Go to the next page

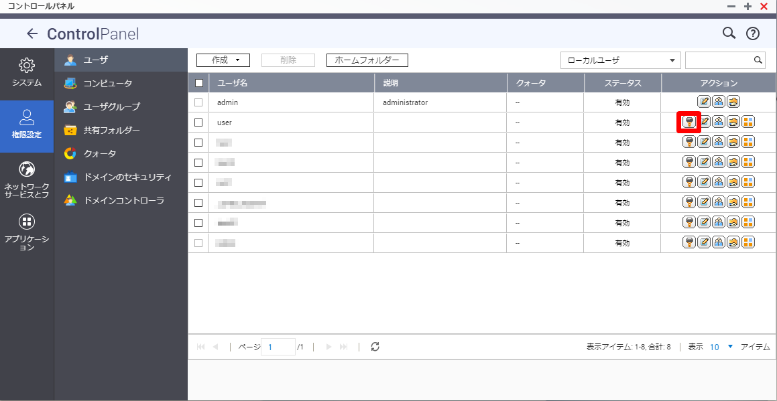click(328, 347)
